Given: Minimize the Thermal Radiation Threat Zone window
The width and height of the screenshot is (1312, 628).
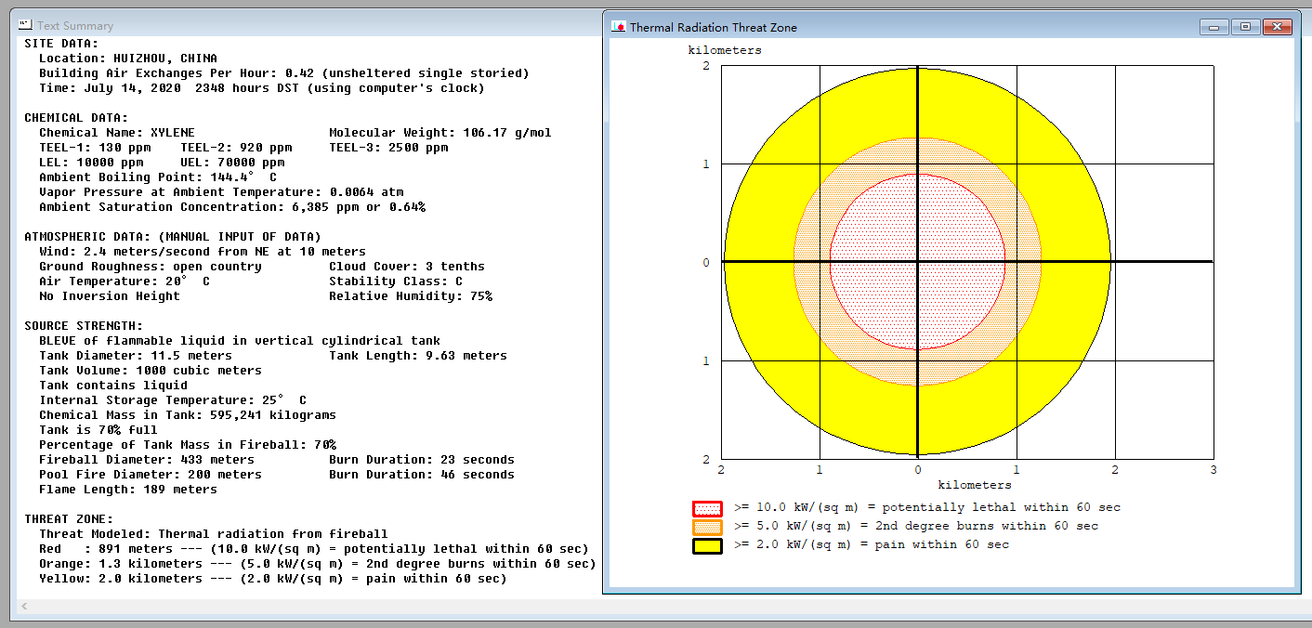Looking at the screenshot, I should pyautogui.click(x=1214, y=27).
